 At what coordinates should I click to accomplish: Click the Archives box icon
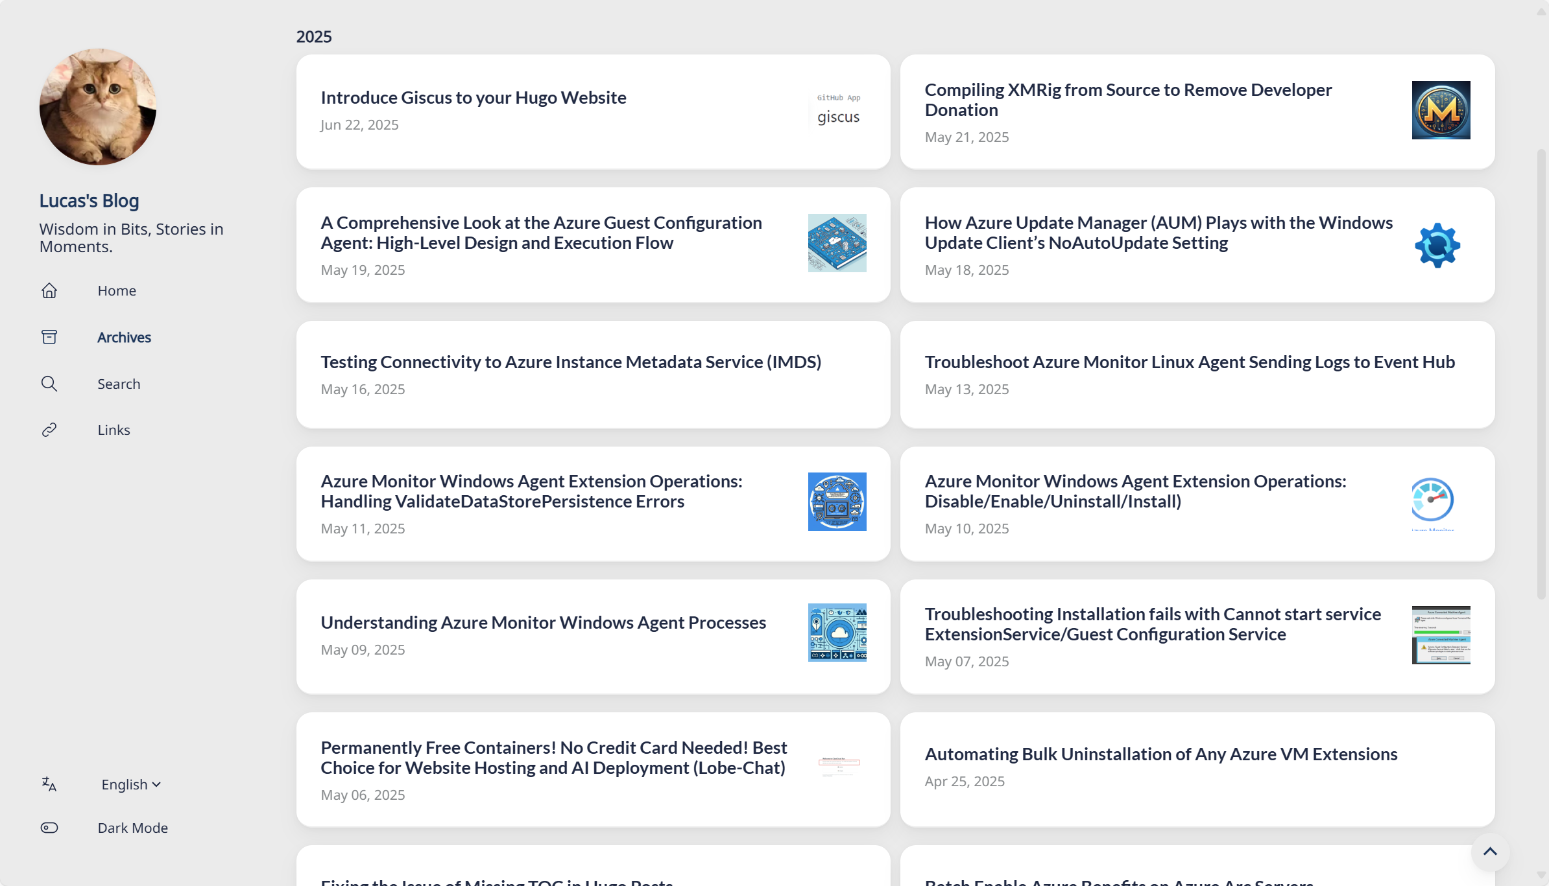coord(49,337)
